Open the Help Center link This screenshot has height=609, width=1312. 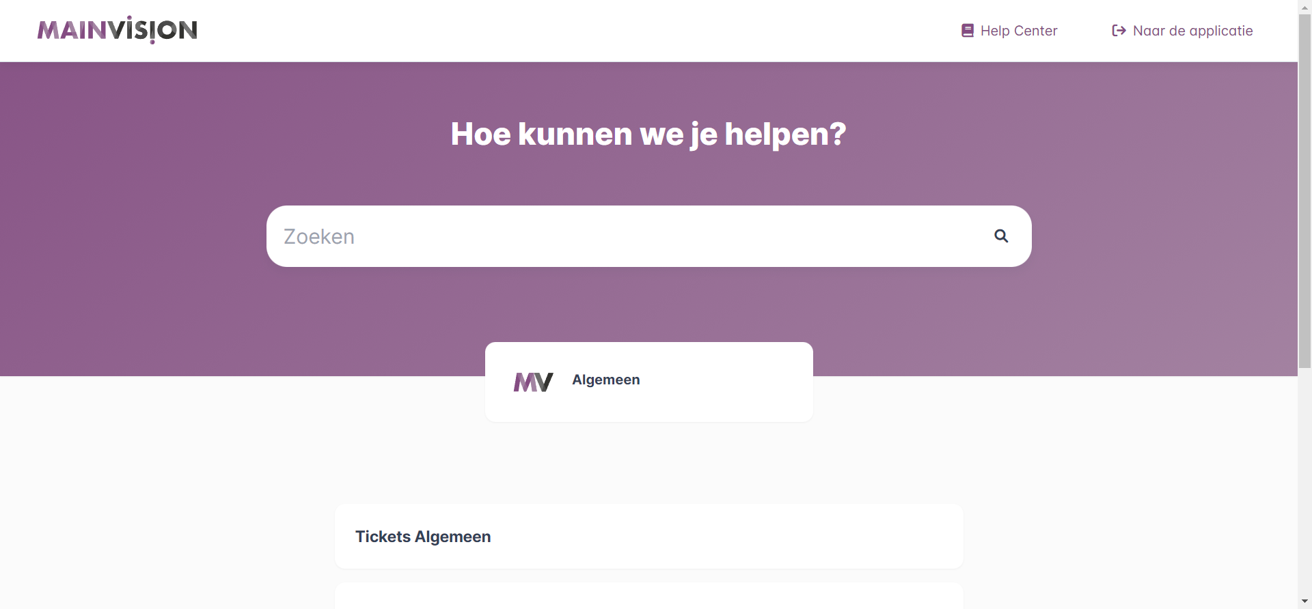(x=1018, y=31)
